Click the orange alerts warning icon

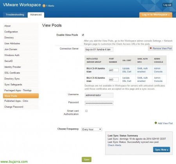pos(44,6)
